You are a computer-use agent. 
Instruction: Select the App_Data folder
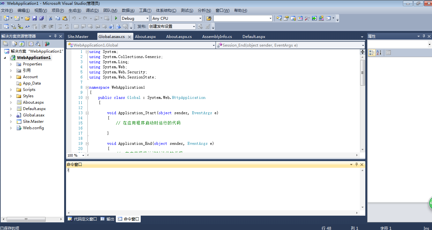tap(32, 83)
